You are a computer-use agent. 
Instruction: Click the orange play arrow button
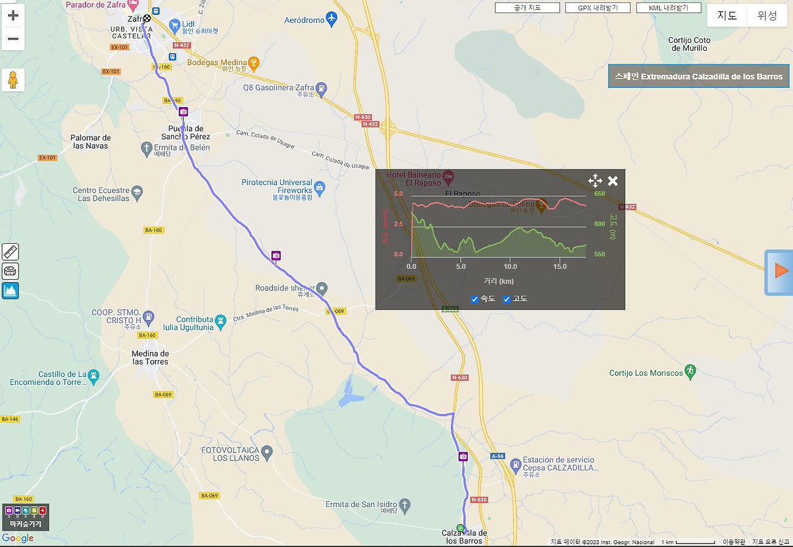coord(781,271)
